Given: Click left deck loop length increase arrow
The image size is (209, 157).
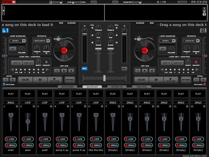Looking at the screenshot, I should 47,70.
